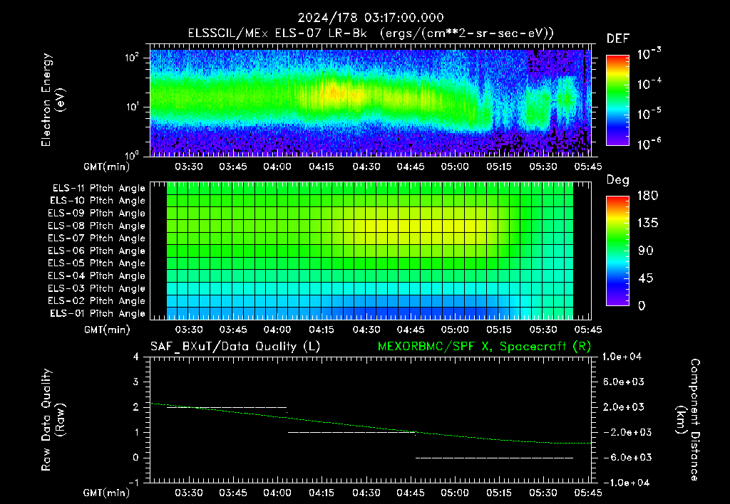Image resolution: width=730 pixels, height=504 pixels.
Task: Click the 05:45 time tick under the data quality plot
Action: click(x=588, y=493)
